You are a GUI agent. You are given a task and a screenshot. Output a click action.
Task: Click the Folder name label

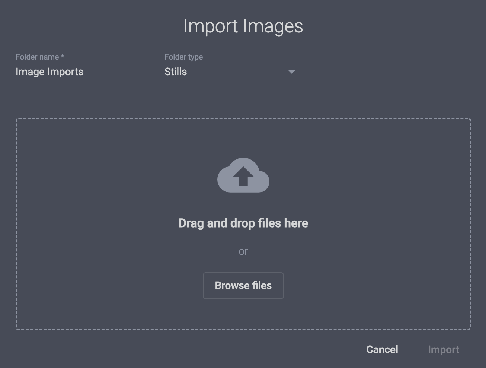click(x=37, y=57)
